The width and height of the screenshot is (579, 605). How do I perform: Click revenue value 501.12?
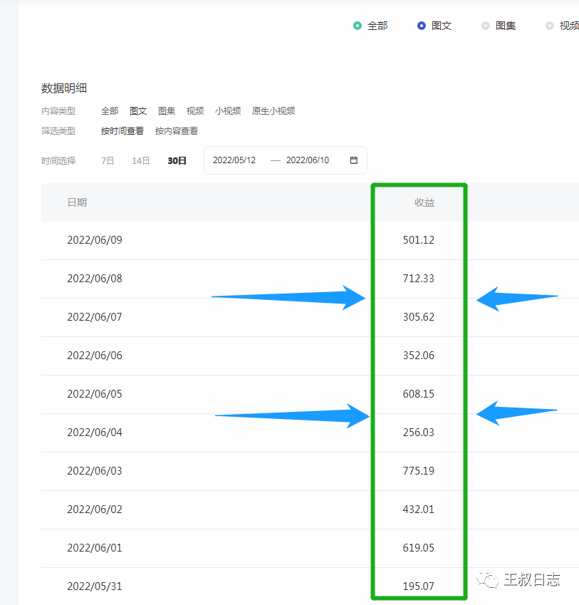(x=418, y=240)
